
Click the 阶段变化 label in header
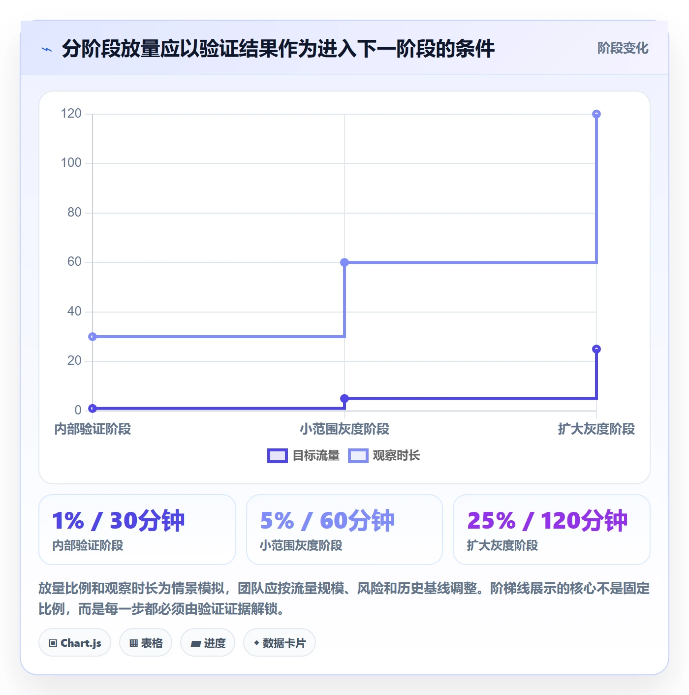click(x=623, y=48)
